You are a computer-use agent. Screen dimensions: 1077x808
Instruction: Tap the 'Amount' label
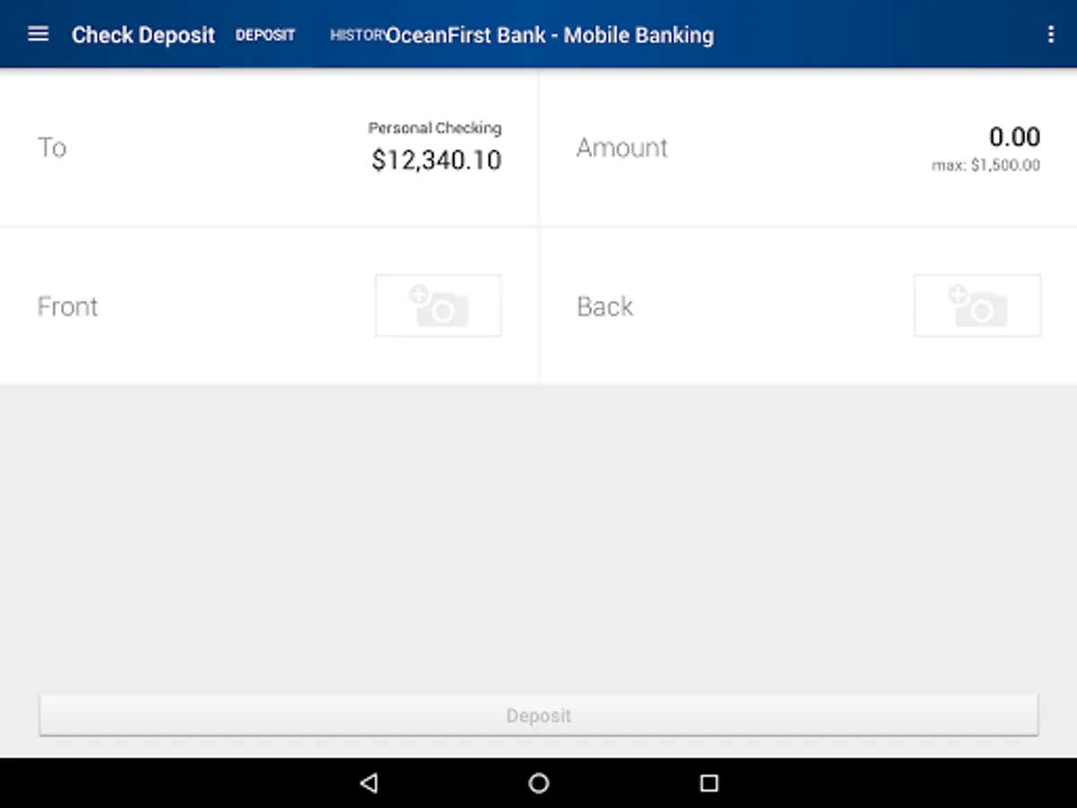(622, 147)
